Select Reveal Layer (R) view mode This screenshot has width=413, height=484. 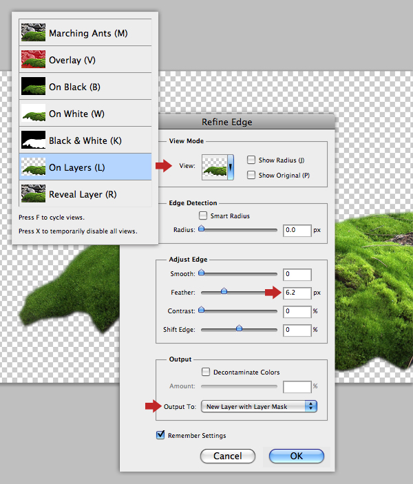(x=85, y=194)
